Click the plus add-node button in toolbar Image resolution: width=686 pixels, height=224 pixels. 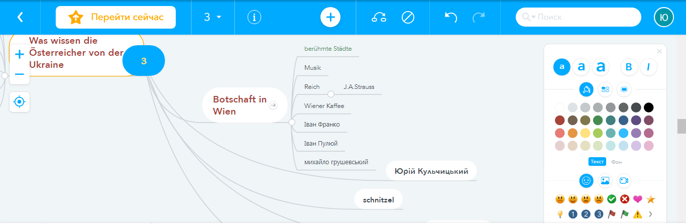coord(330,17)
